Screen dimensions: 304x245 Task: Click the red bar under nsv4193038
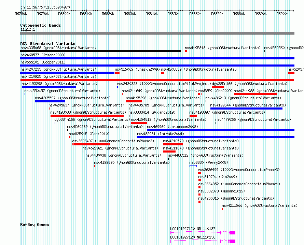pyautogui.click(x=87, y=116)
